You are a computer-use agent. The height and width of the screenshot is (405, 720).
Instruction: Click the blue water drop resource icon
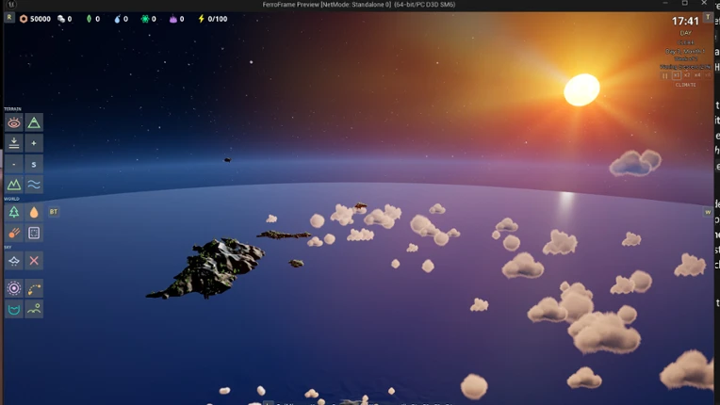(117, 19)
